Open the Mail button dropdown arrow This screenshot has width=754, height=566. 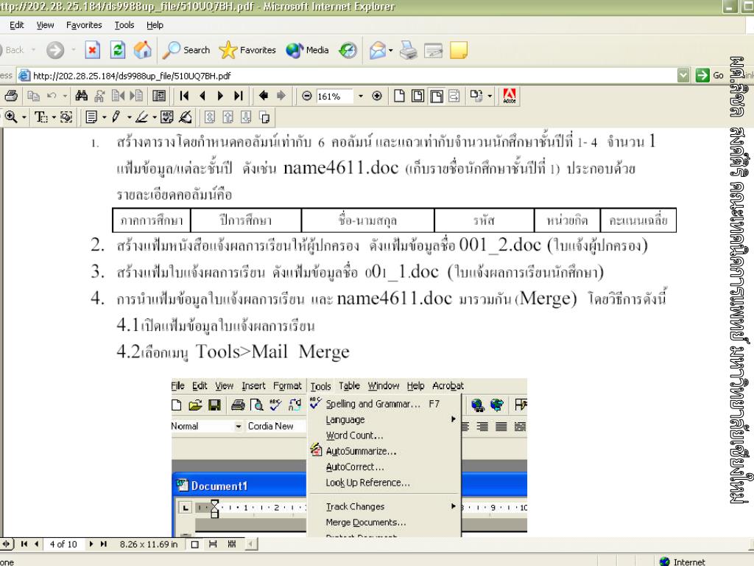click(x=390, y=50)
